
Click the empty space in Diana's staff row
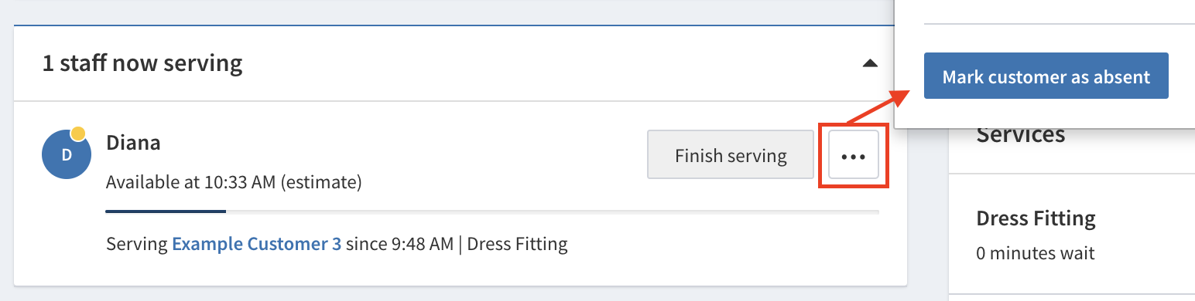click(x=503, y=156)
